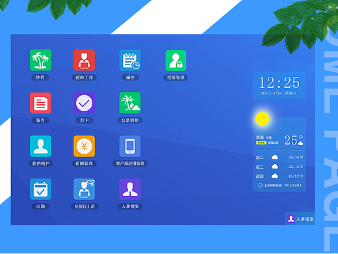Open the 超時工作 overtime icon
The width and height of the screenshot is (338, 254).
84,60
